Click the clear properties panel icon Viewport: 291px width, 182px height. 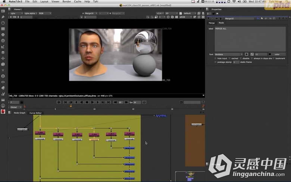tap(217, 13)
